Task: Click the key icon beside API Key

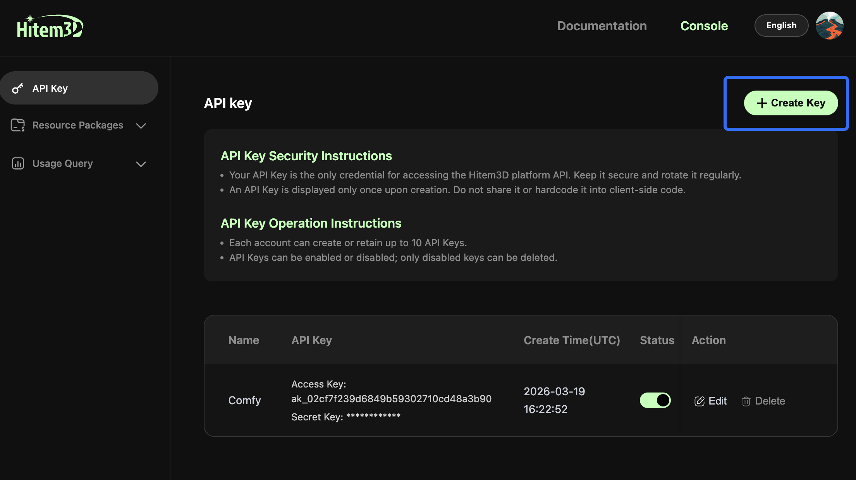Action: [x=18, y=88]
